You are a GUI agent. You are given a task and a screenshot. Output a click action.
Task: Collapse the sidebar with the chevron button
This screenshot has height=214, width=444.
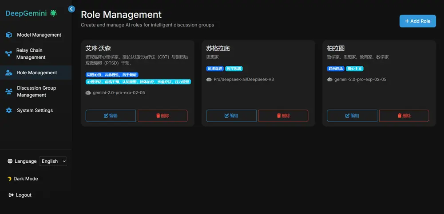pos(71,9)
